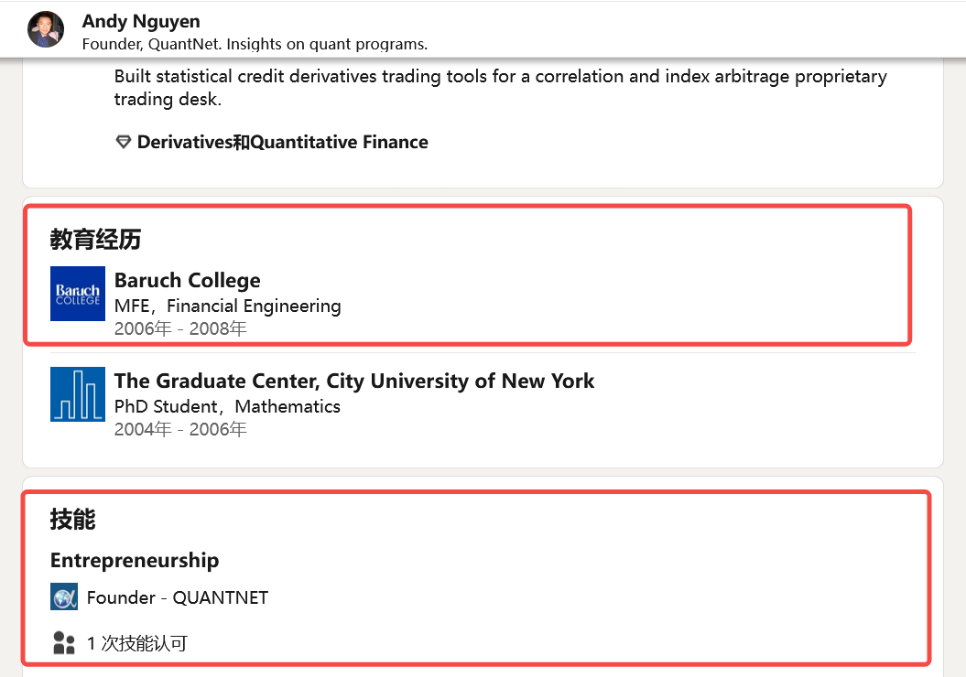966x677 pixels.
Task: Click Derivatives和Quantitative Finance skills link
Action: coord(282,143)
